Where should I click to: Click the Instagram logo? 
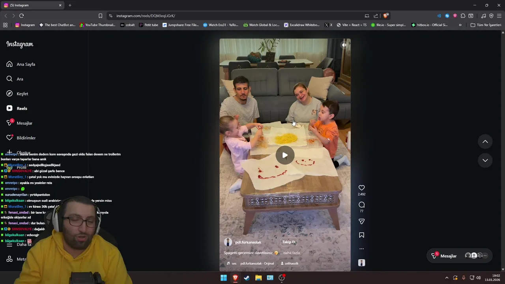(20, 44)
